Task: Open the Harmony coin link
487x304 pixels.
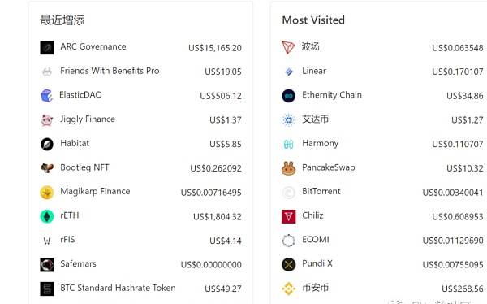Action: 321,143
